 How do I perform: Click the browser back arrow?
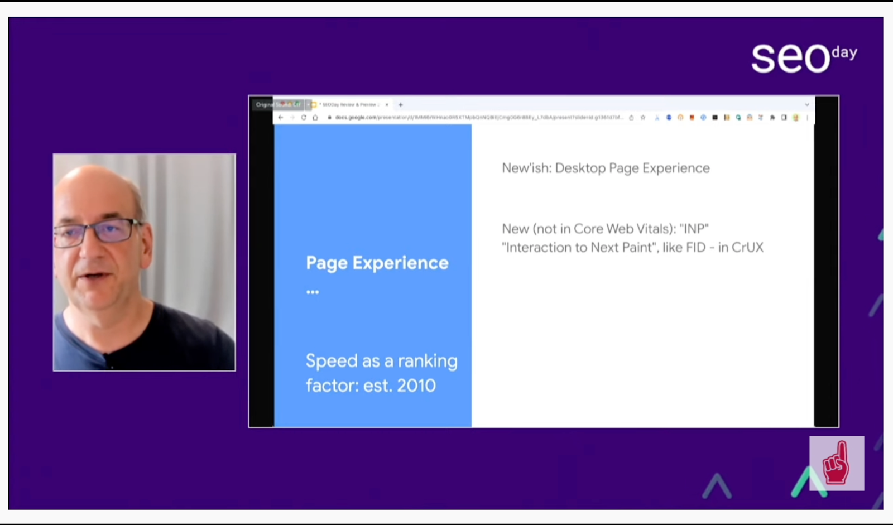point(281,118)
